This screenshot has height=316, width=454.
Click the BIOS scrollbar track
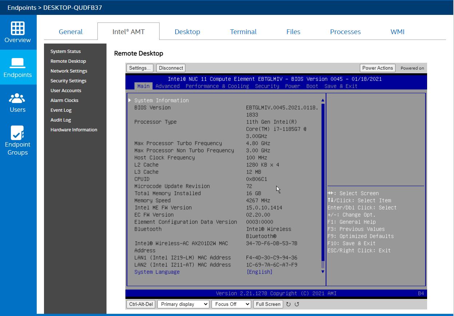point(323,181)
